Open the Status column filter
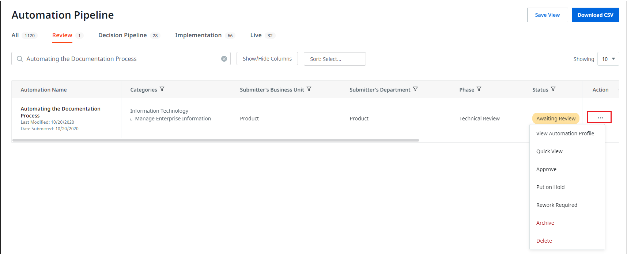The image size is (627, 255). click(x=553, y=89)
